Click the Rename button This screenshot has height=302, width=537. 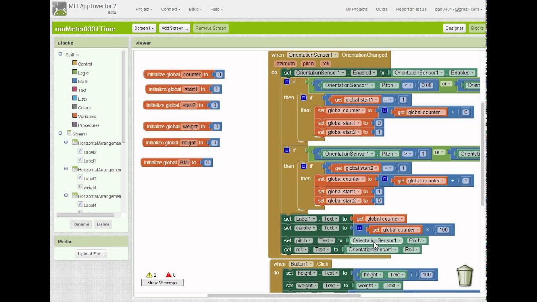pos(81,224)
